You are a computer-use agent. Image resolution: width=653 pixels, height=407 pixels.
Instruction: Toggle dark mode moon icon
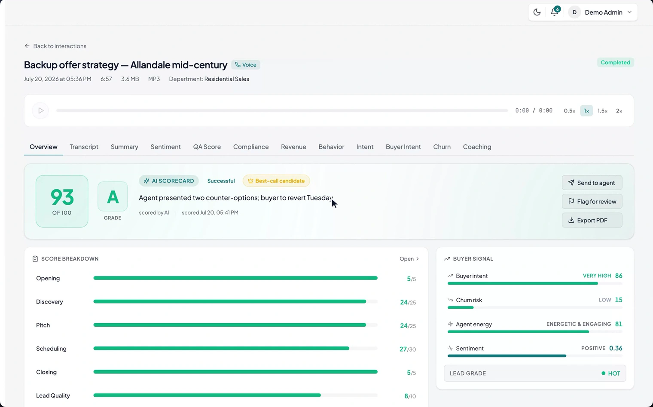(x=537, y=12)
